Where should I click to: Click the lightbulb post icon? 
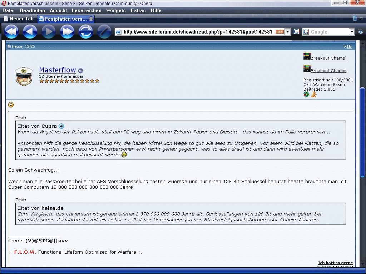(11, 105)
